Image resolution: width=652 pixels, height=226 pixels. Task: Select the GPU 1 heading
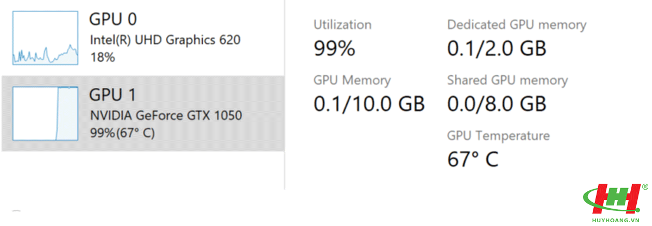coord(112,95)
